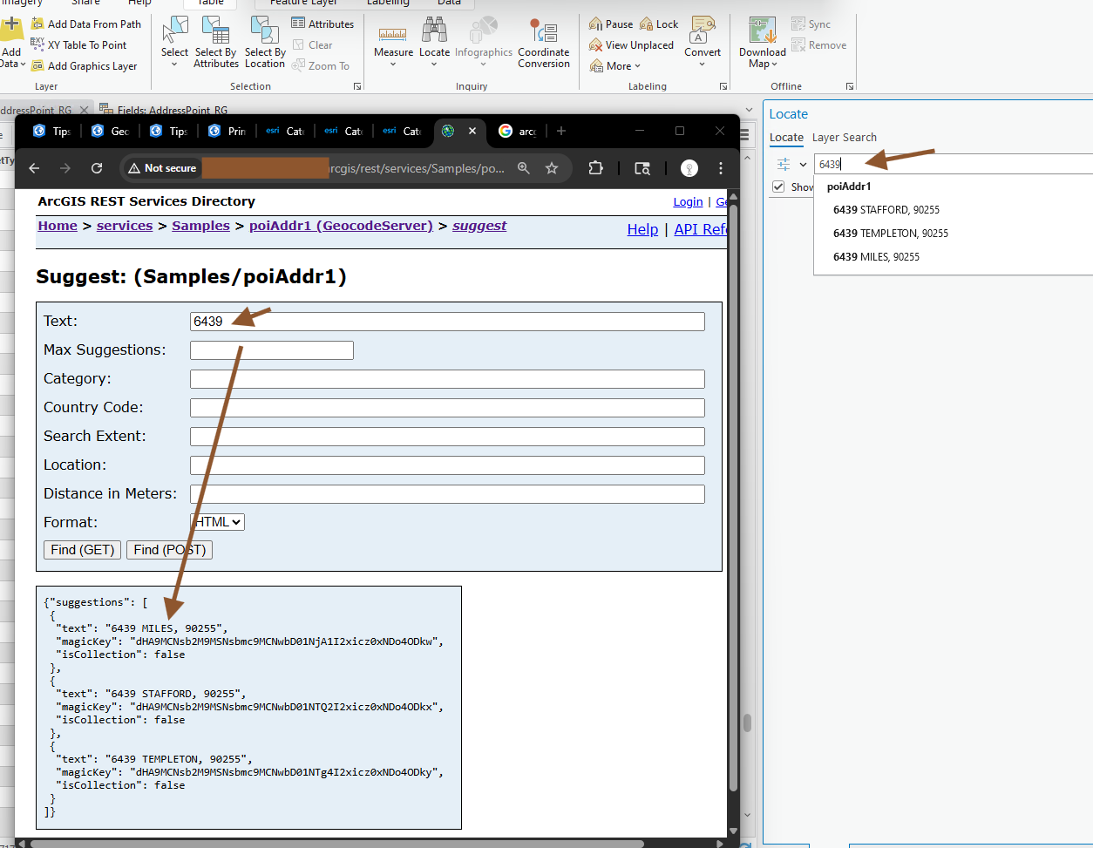Open Labeling group dialog launcher
Image resolution: width=1093 pixels, height=848 pixels.
pyautogui.click(x=723, y=86)
